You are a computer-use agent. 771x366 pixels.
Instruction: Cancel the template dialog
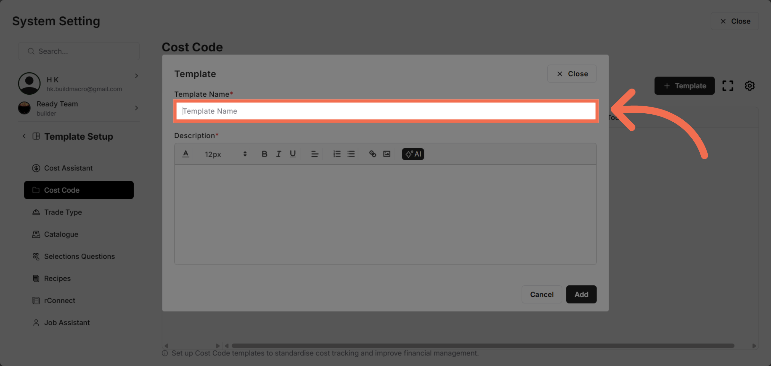click(541, 294)
